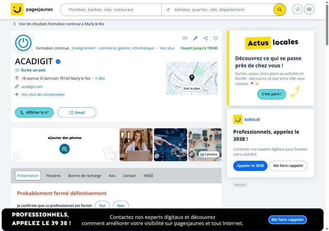
Task: Click the share icon
Action: pyautogui.click(x=206, y=38)
